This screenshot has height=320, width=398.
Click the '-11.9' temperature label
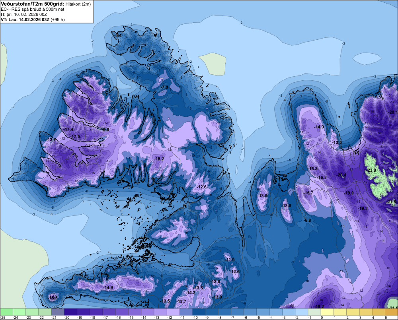pyautogui.click(x=230, y=260)
